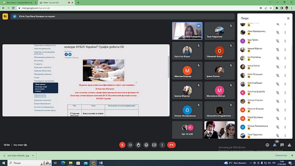Click the taskbar search box Пошук
The image size is (295, 166).
(x=30, y=163)
